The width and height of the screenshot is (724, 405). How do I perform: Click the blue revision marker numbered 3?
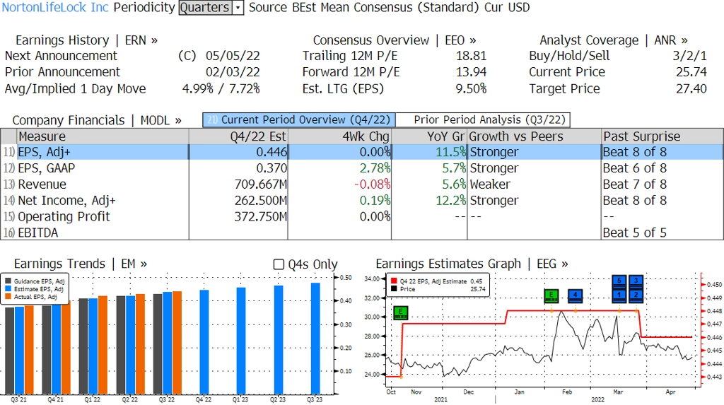636,281
